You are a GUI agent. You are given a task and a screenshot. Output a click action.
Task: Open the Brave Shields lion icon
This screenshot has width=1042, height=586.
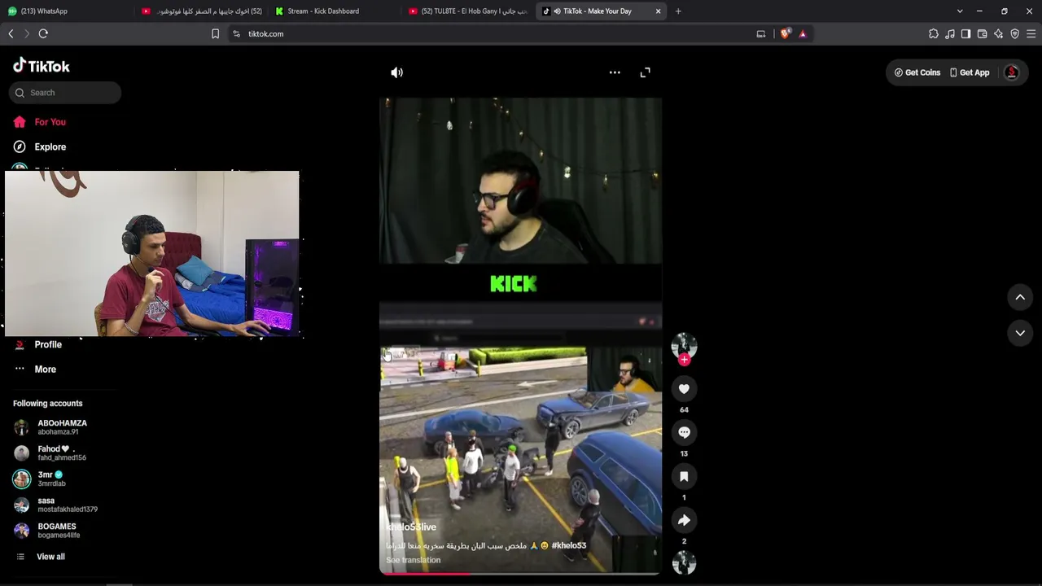pos(785,34)
